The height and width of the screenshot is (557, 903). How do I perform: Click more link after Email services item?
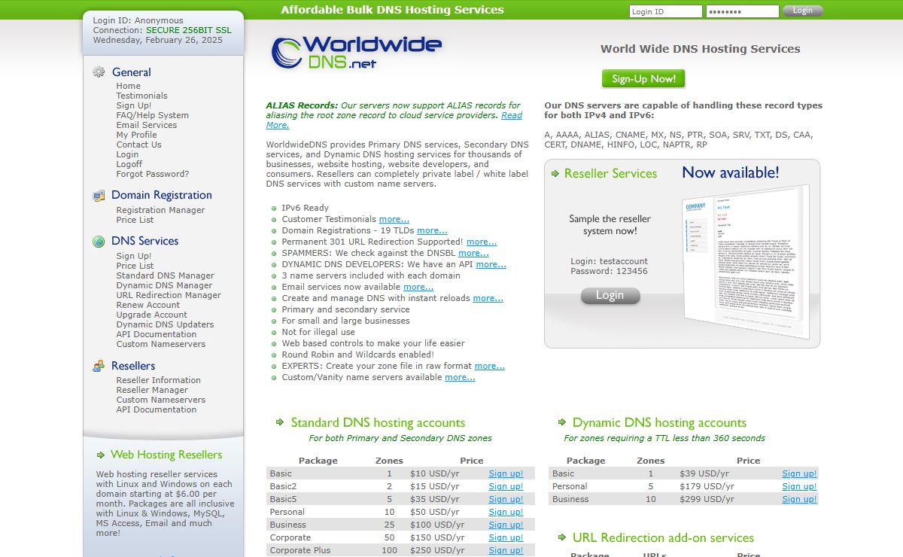[x=418, y=287]
